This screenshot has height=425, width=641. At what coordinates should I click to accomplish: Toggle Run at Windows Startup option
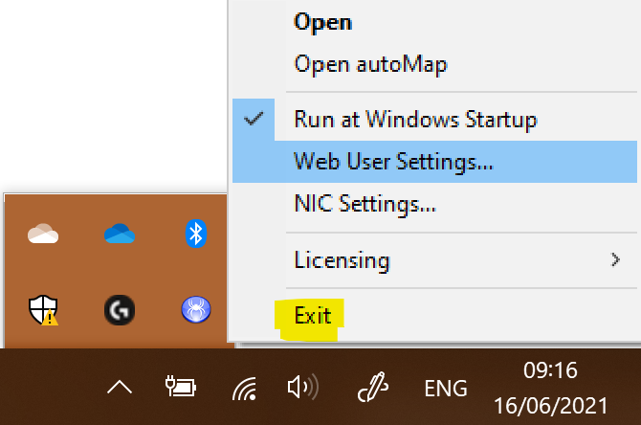click(434, 120)
